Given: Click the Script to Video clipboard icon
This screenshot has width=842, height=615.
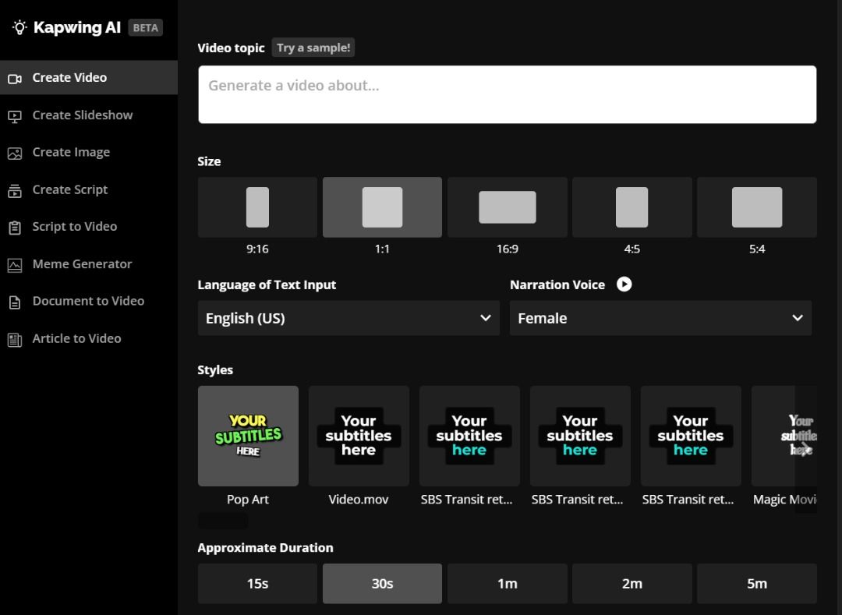Looking at the screenshot, I should click(x=15, y=228).
